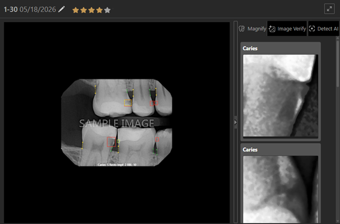Click the dental bitewing X-ray image
The width and height of the screenshot is (340, 224).
tap(117, 123)
